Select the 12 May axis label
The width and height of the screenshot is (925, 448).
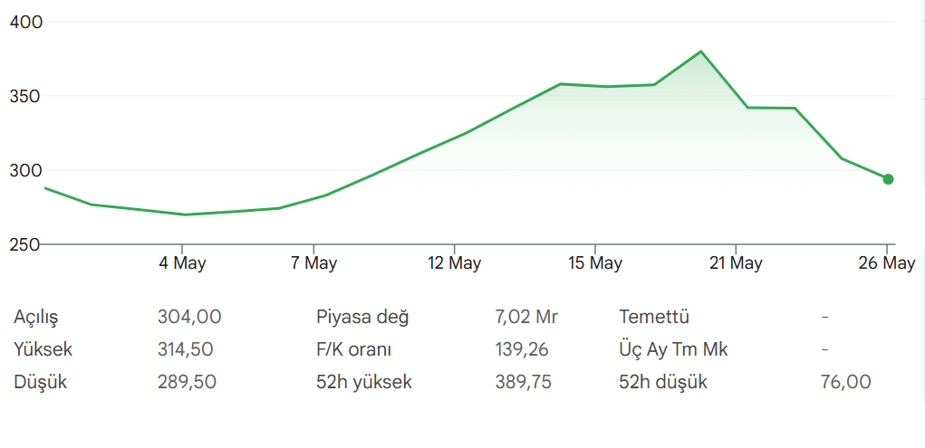tap(454, 262)
